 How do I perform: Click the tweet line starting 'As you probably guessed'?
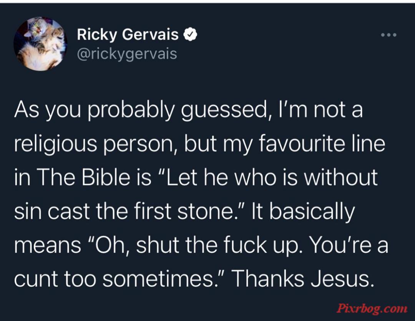click(x=188, y=110)
